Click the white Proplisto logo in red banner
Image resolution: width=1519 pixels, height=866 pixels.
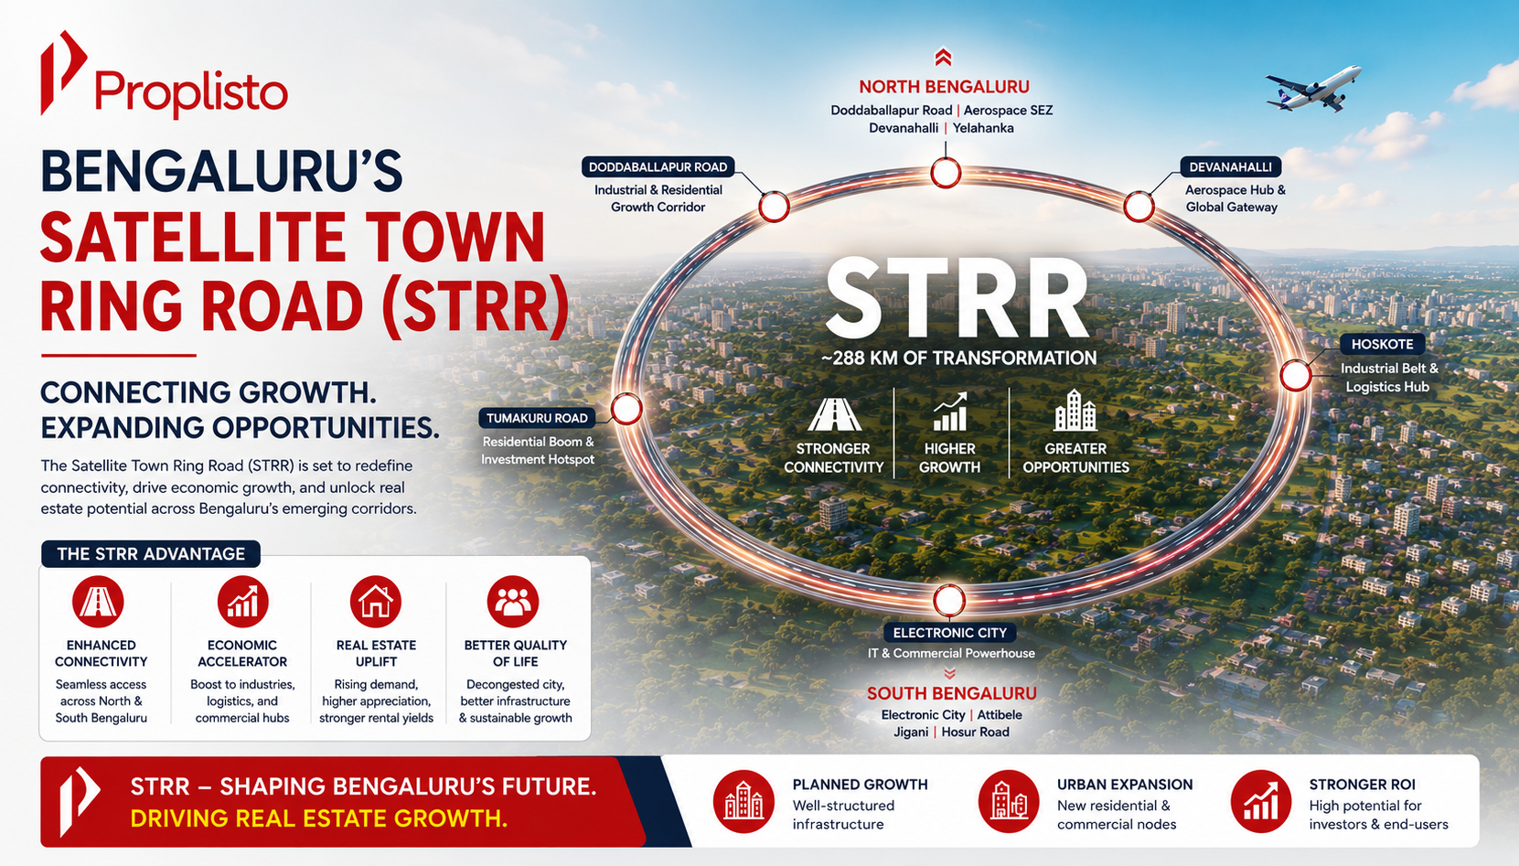[80, 802]
